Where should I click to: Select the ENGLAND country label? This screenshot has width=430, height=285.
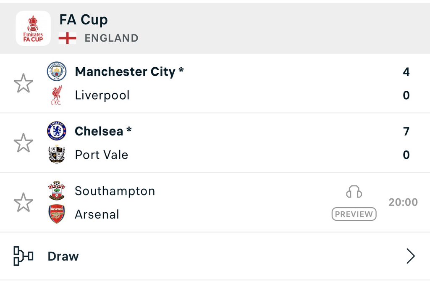(x=111, y=38)
